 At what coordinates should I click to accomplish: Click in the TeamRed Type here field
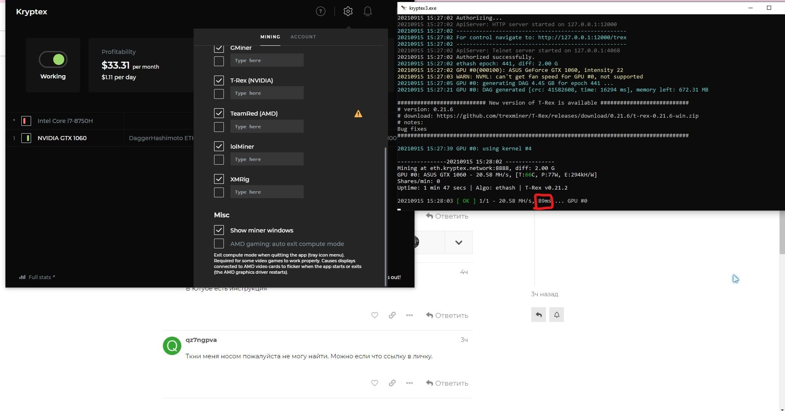(x=267, y=127)
